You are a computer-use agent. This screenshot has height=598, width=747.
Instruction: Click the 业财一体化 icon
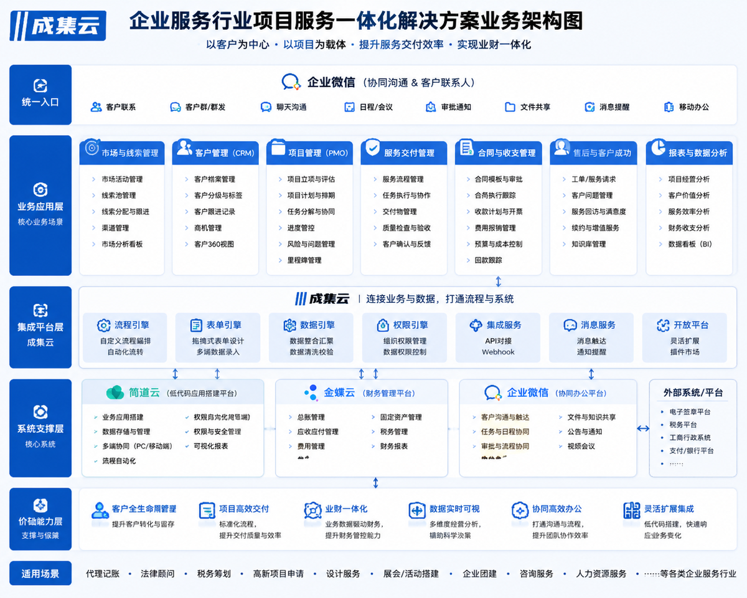[x=312, y=510]
